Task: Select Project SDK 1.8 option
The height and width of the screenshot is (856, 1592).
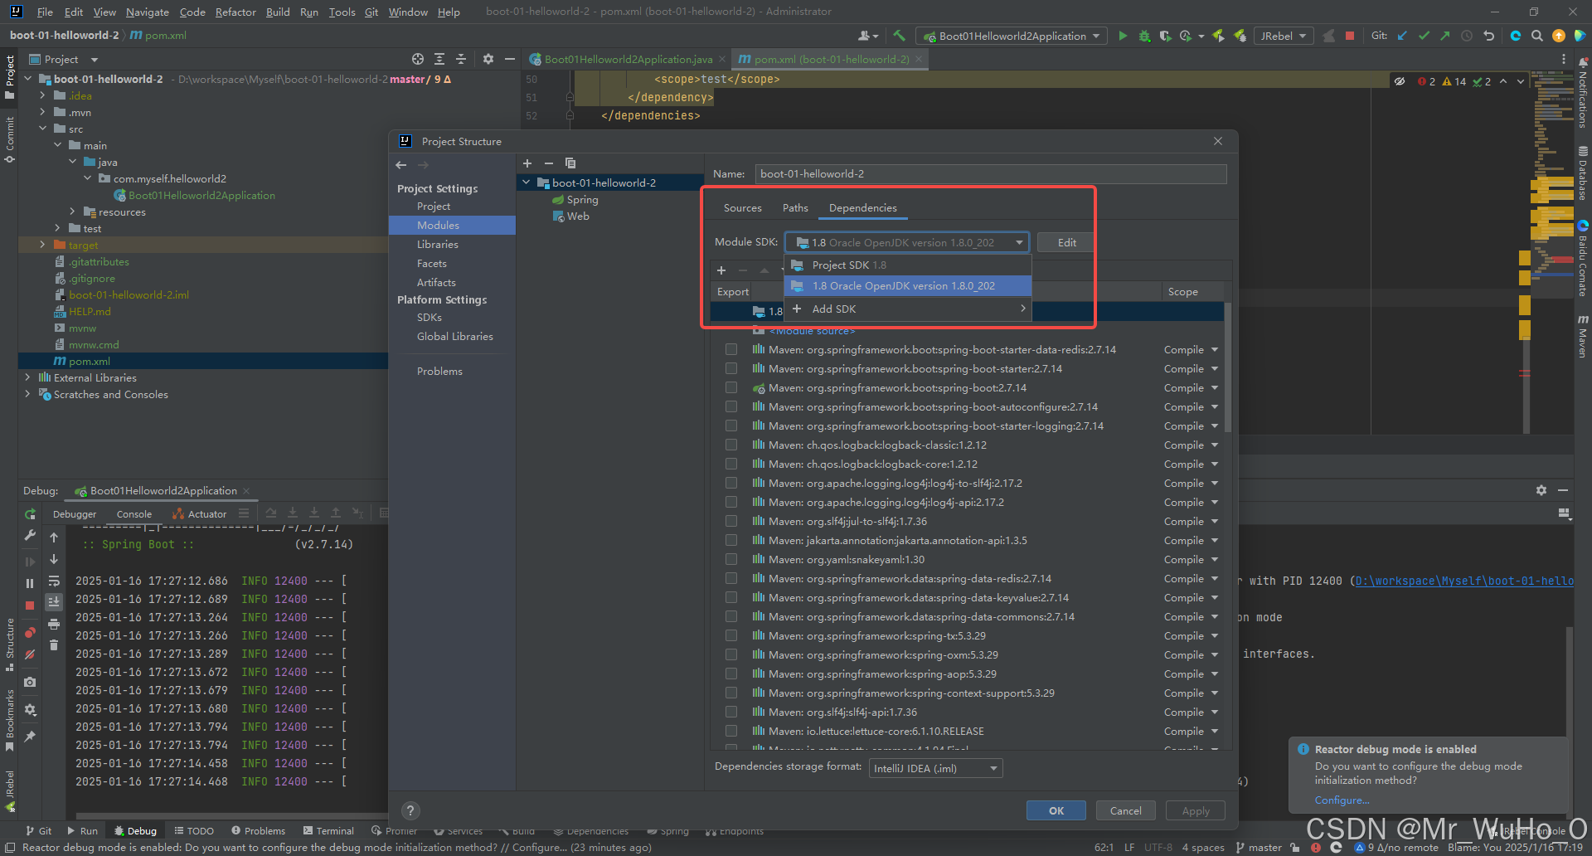Action: tap(907, 265)
